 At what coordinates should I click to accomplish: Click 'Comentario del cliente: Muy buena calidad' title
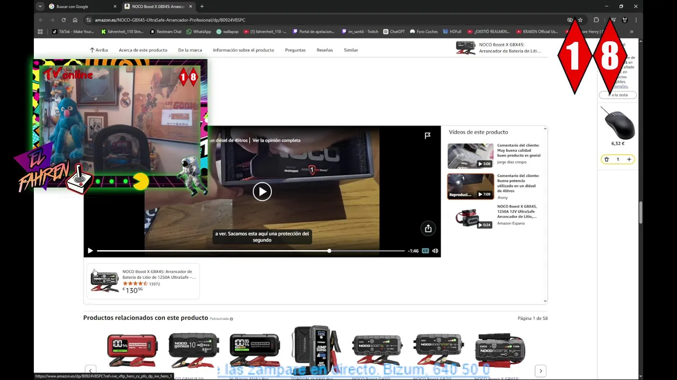point(519,150)
